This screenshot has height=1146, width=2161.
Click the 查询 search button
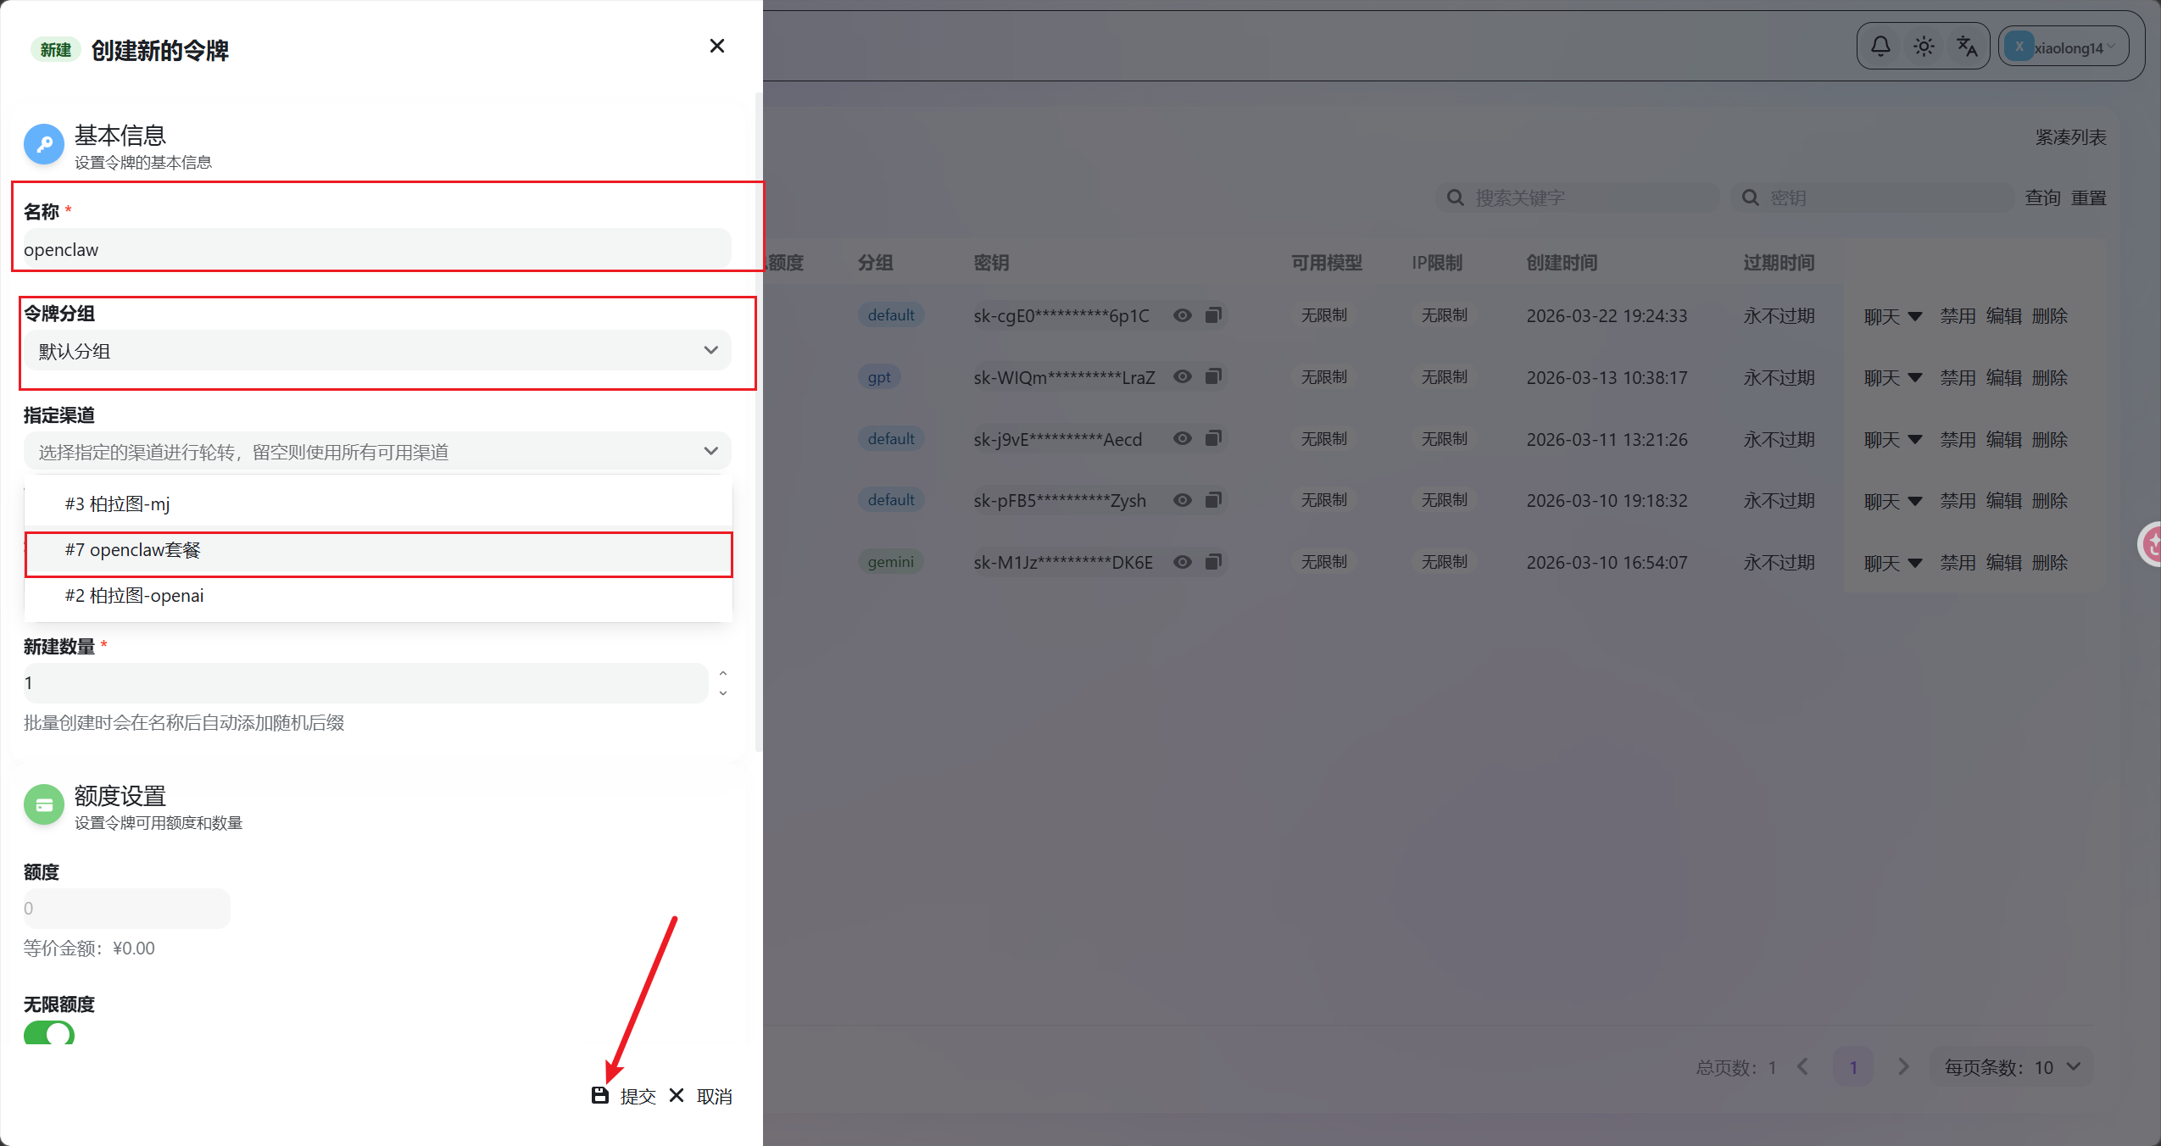(2042, 197)
